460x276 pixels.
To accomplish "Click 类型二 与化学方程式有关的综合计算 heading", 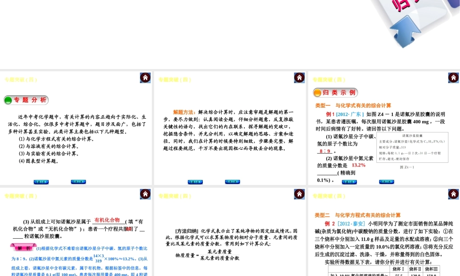I will tap(357, 215).
